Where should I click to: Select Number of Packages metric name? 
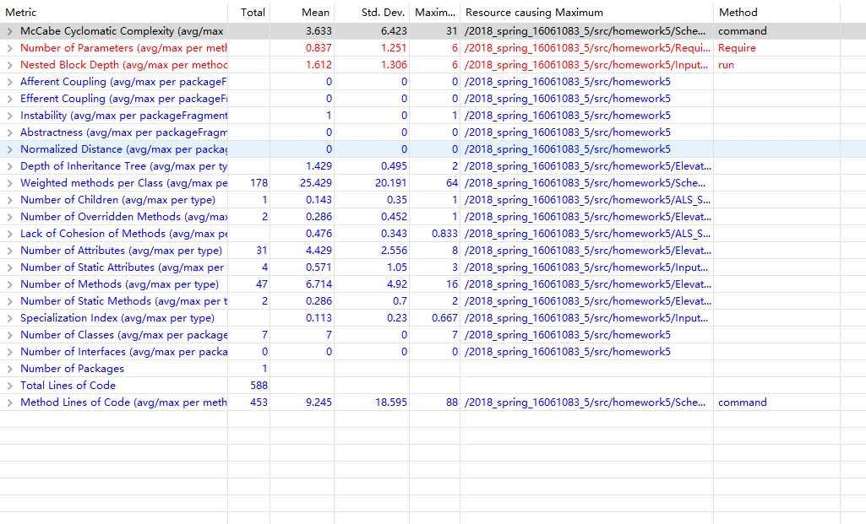pyautogui.click(x=73, y=369)
